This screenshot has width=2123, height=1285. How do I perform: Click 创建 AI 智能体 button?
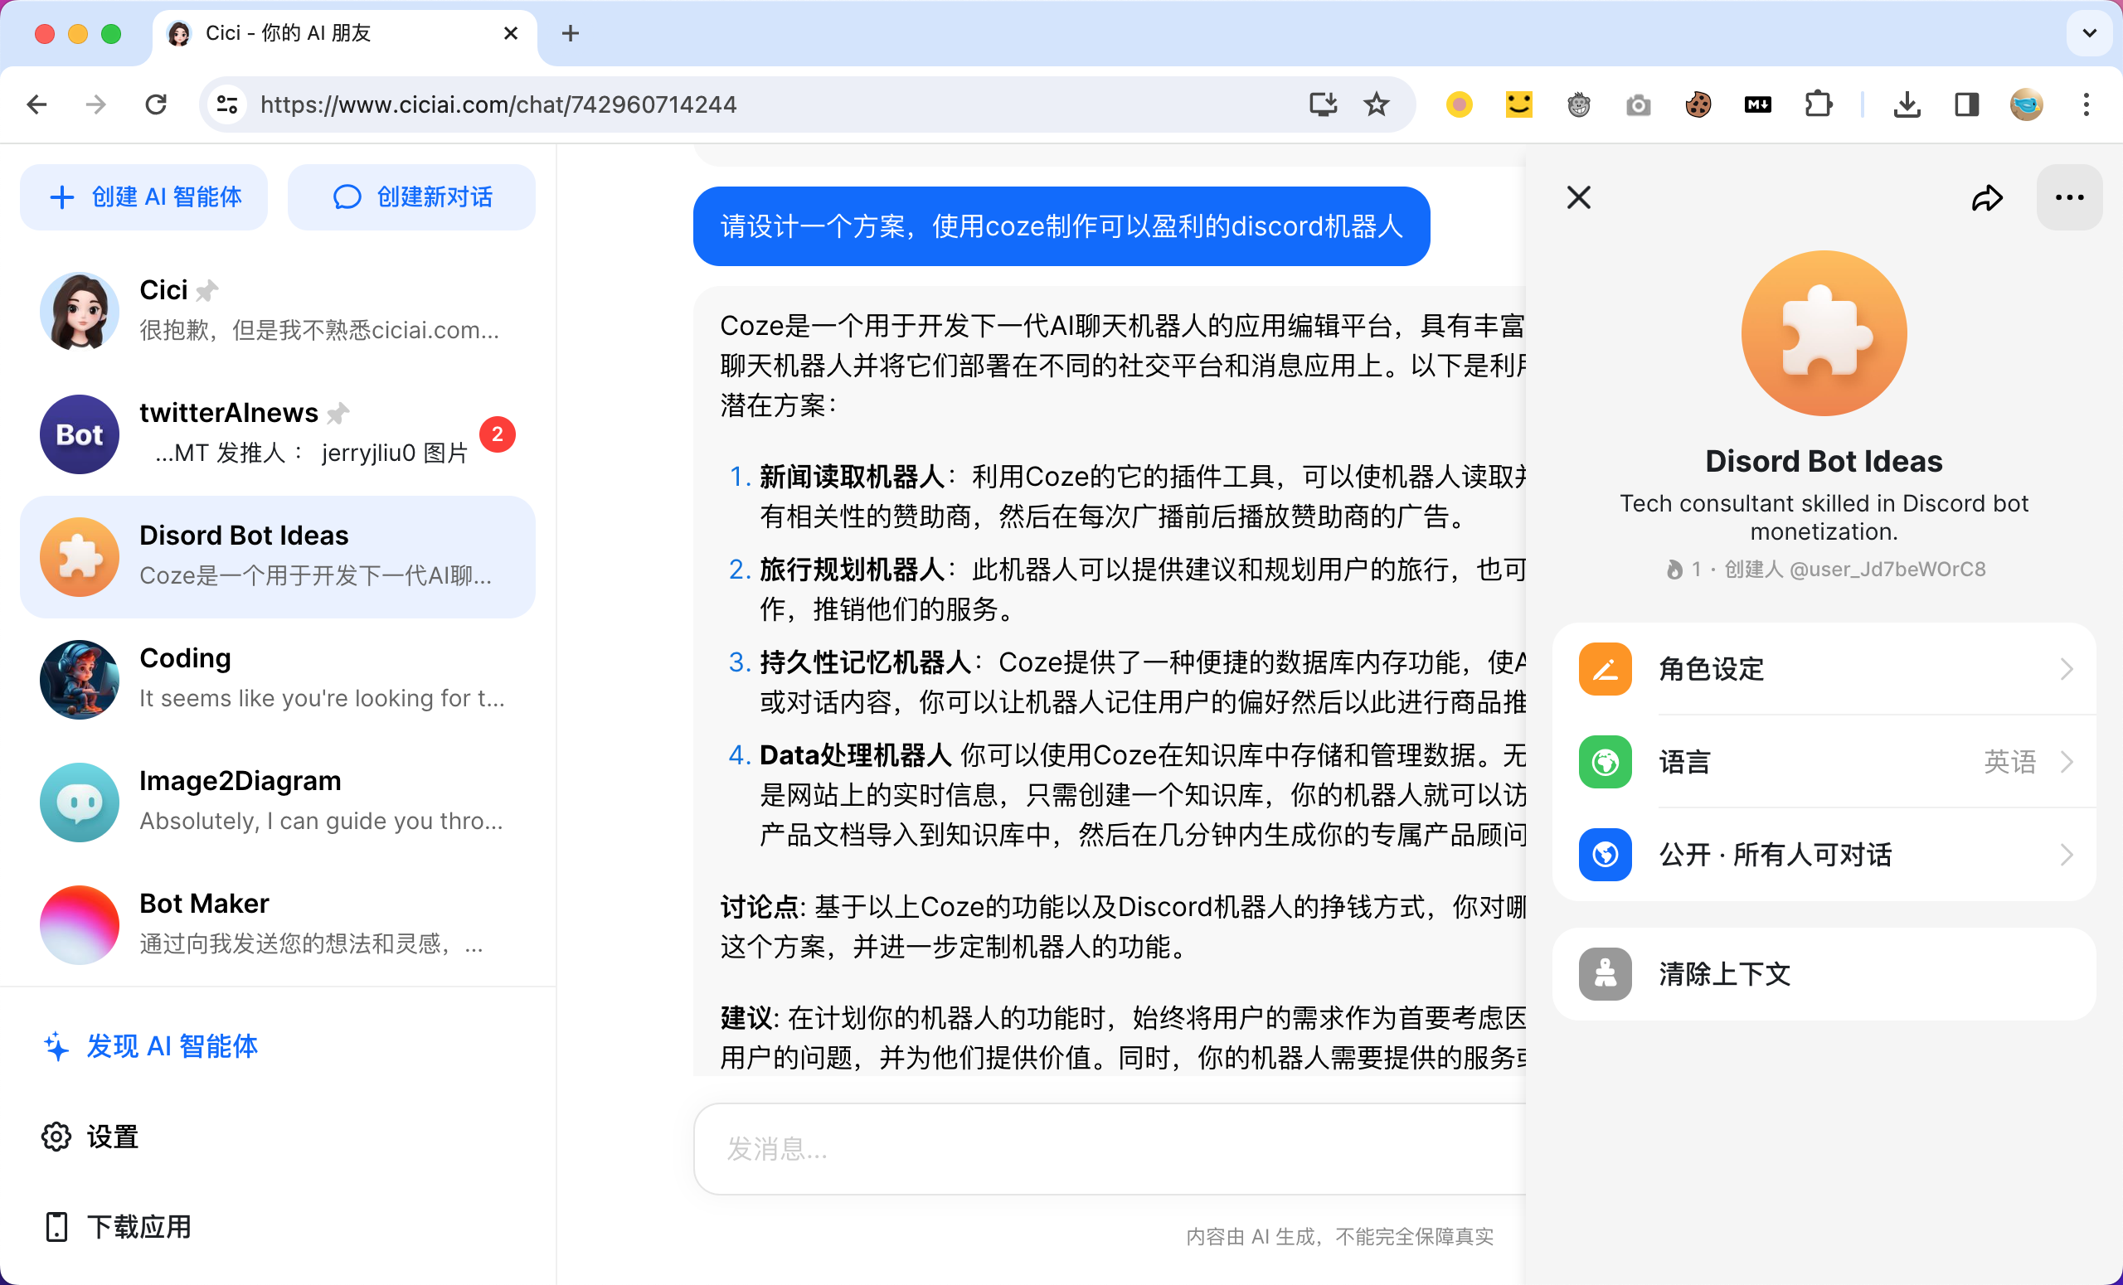point(144,197)
